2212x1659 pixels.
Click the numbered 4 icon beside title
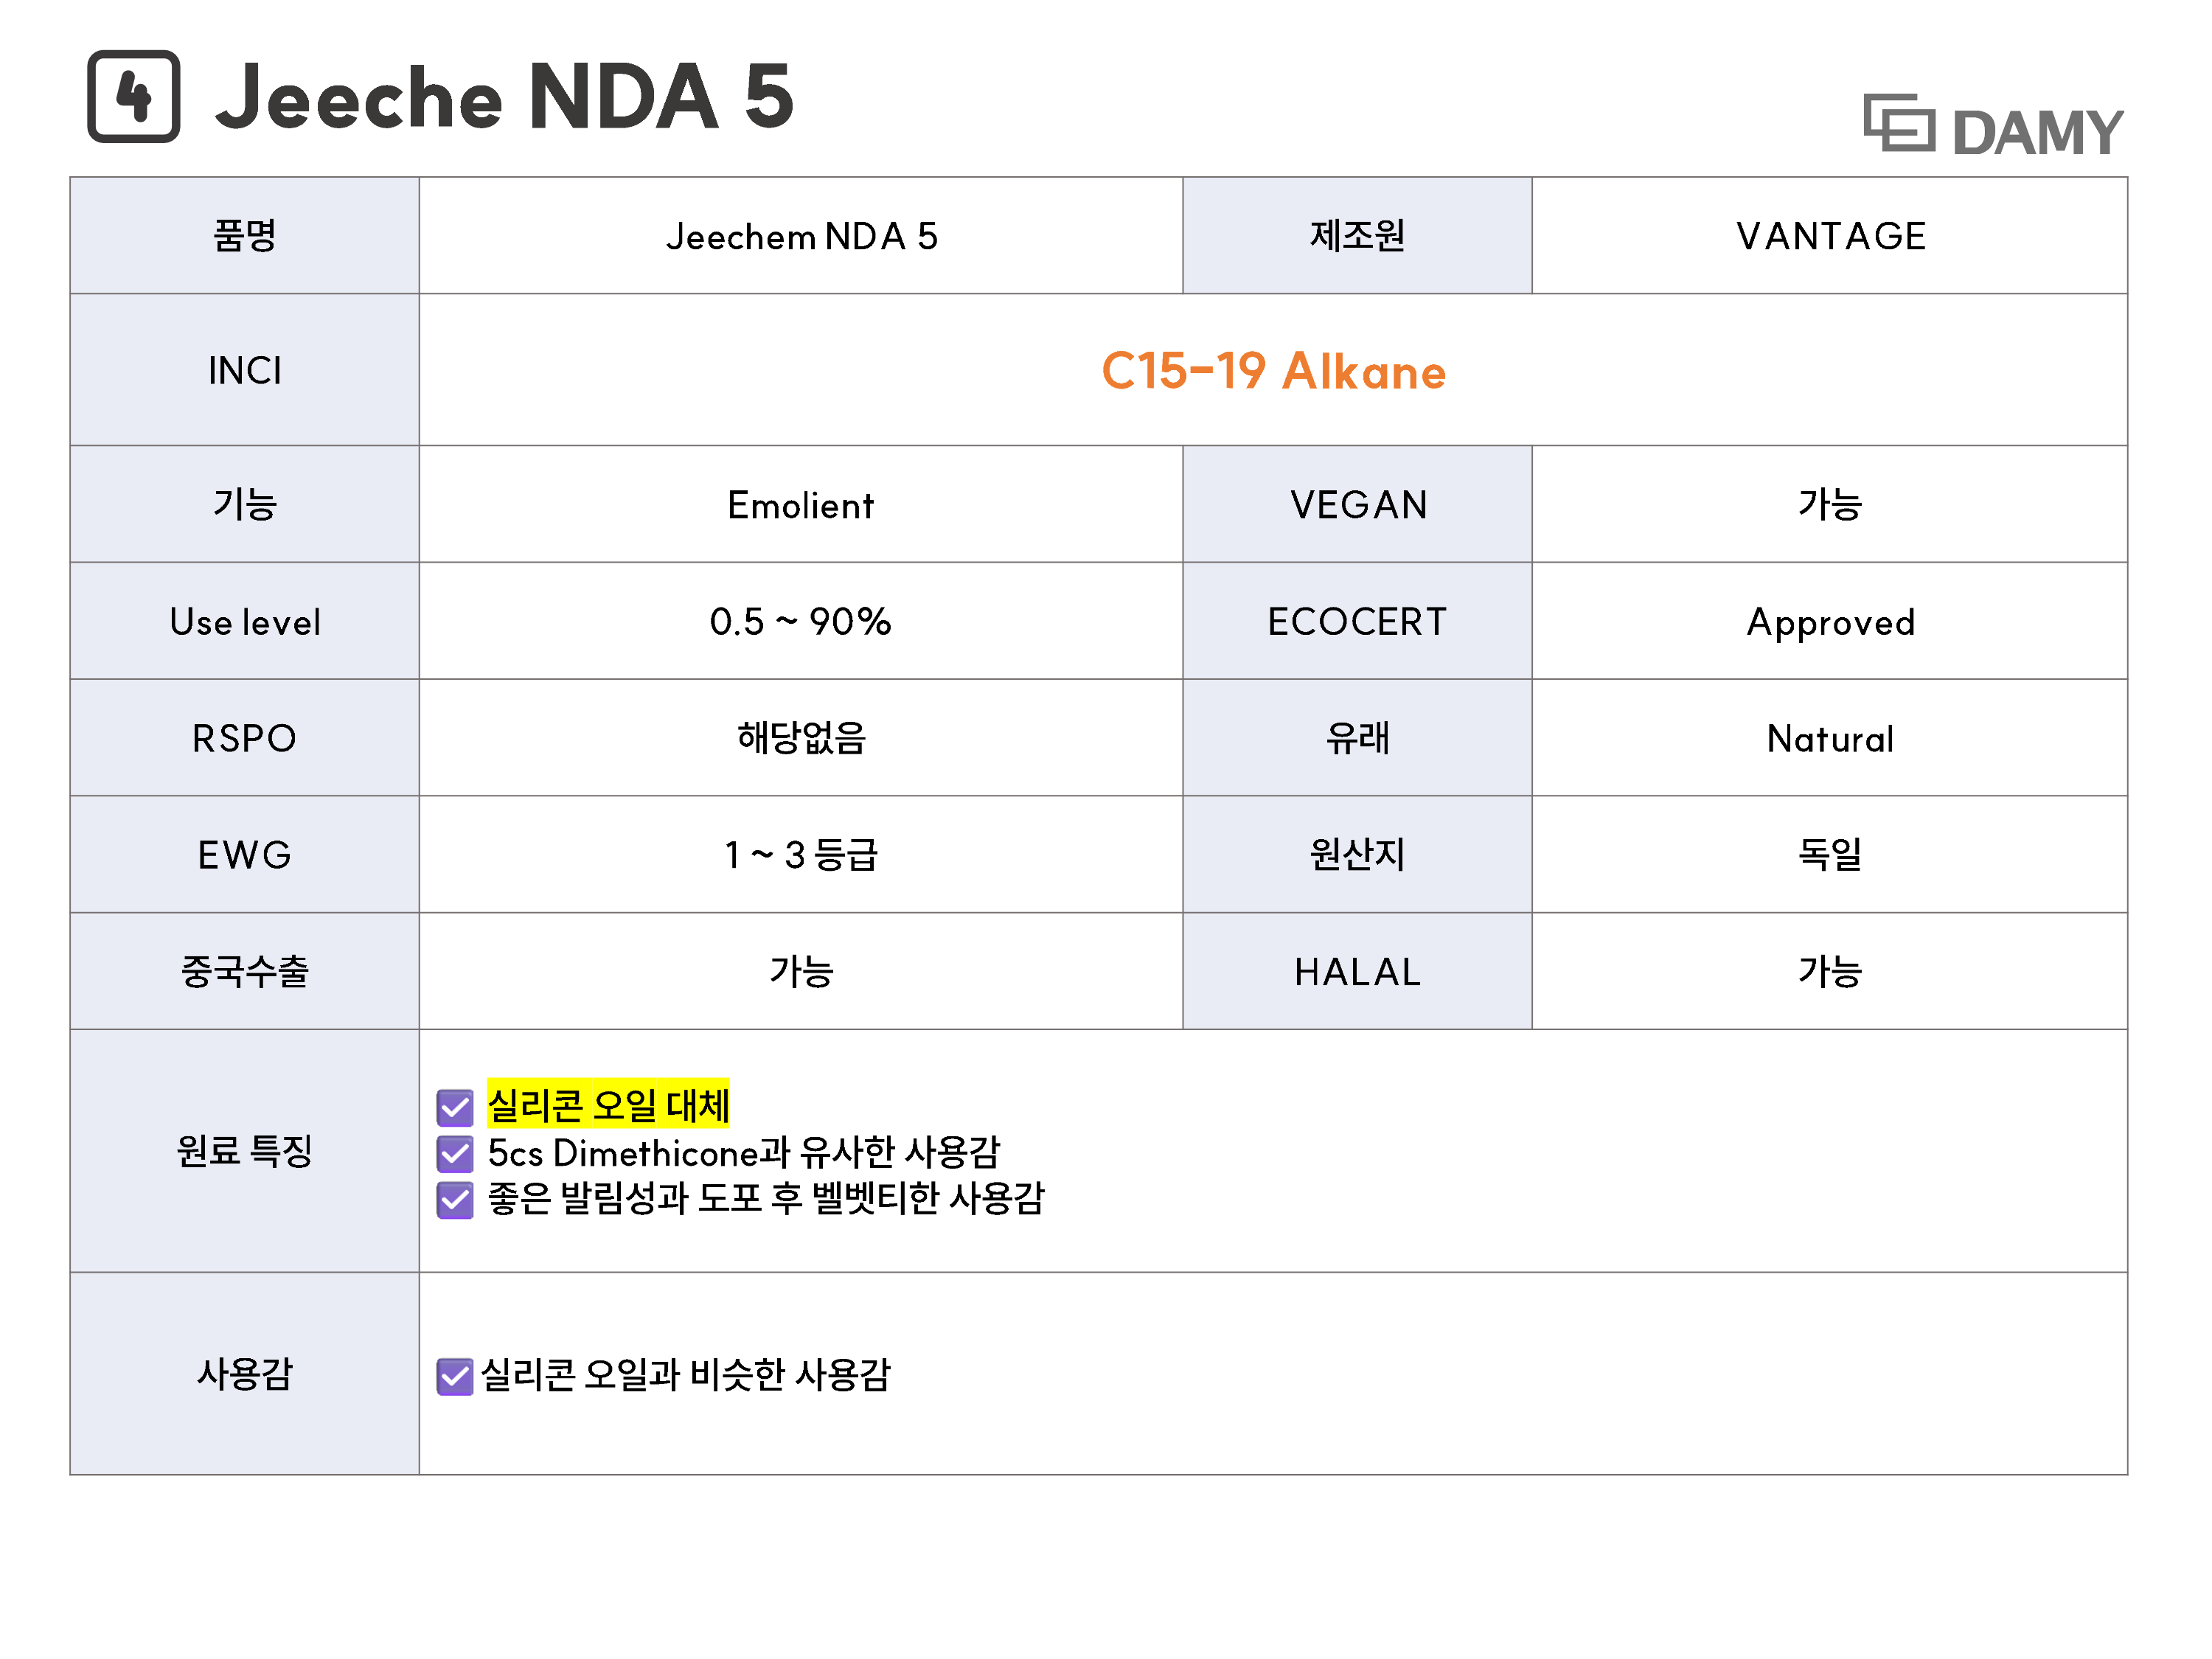(x=134, y=96)
